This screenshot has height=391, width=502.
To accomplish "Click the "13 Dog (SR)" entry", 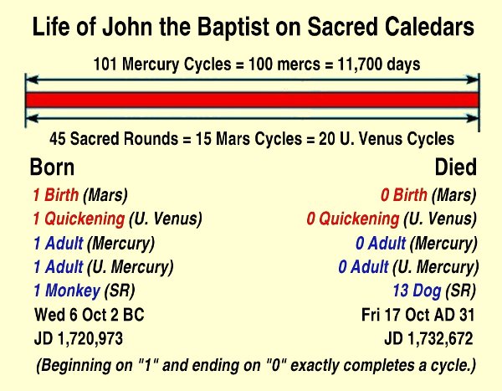I will (x=434, y=291).
